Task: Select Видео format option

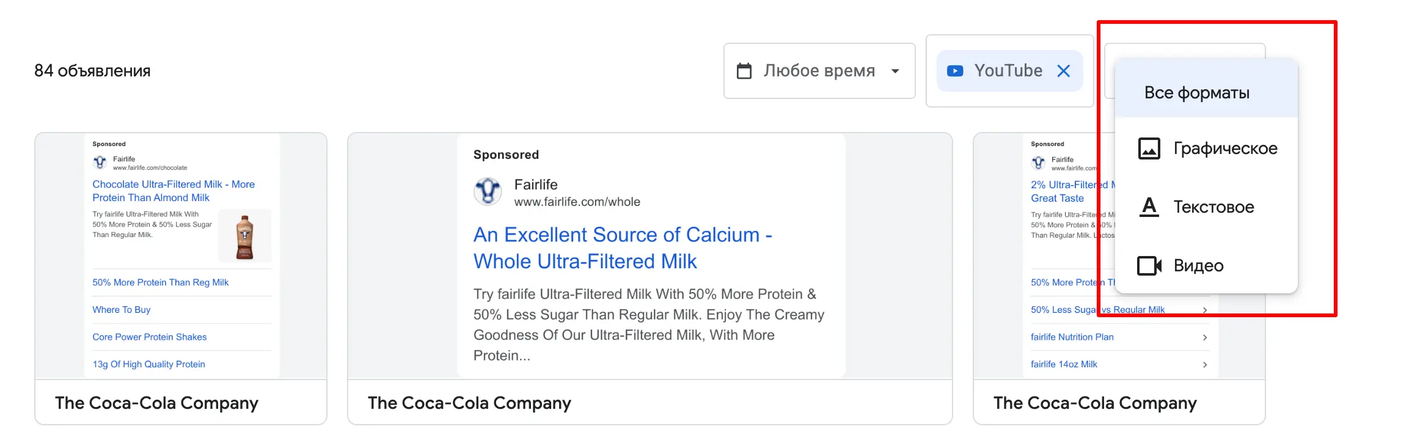Action: click(1198, 266)
